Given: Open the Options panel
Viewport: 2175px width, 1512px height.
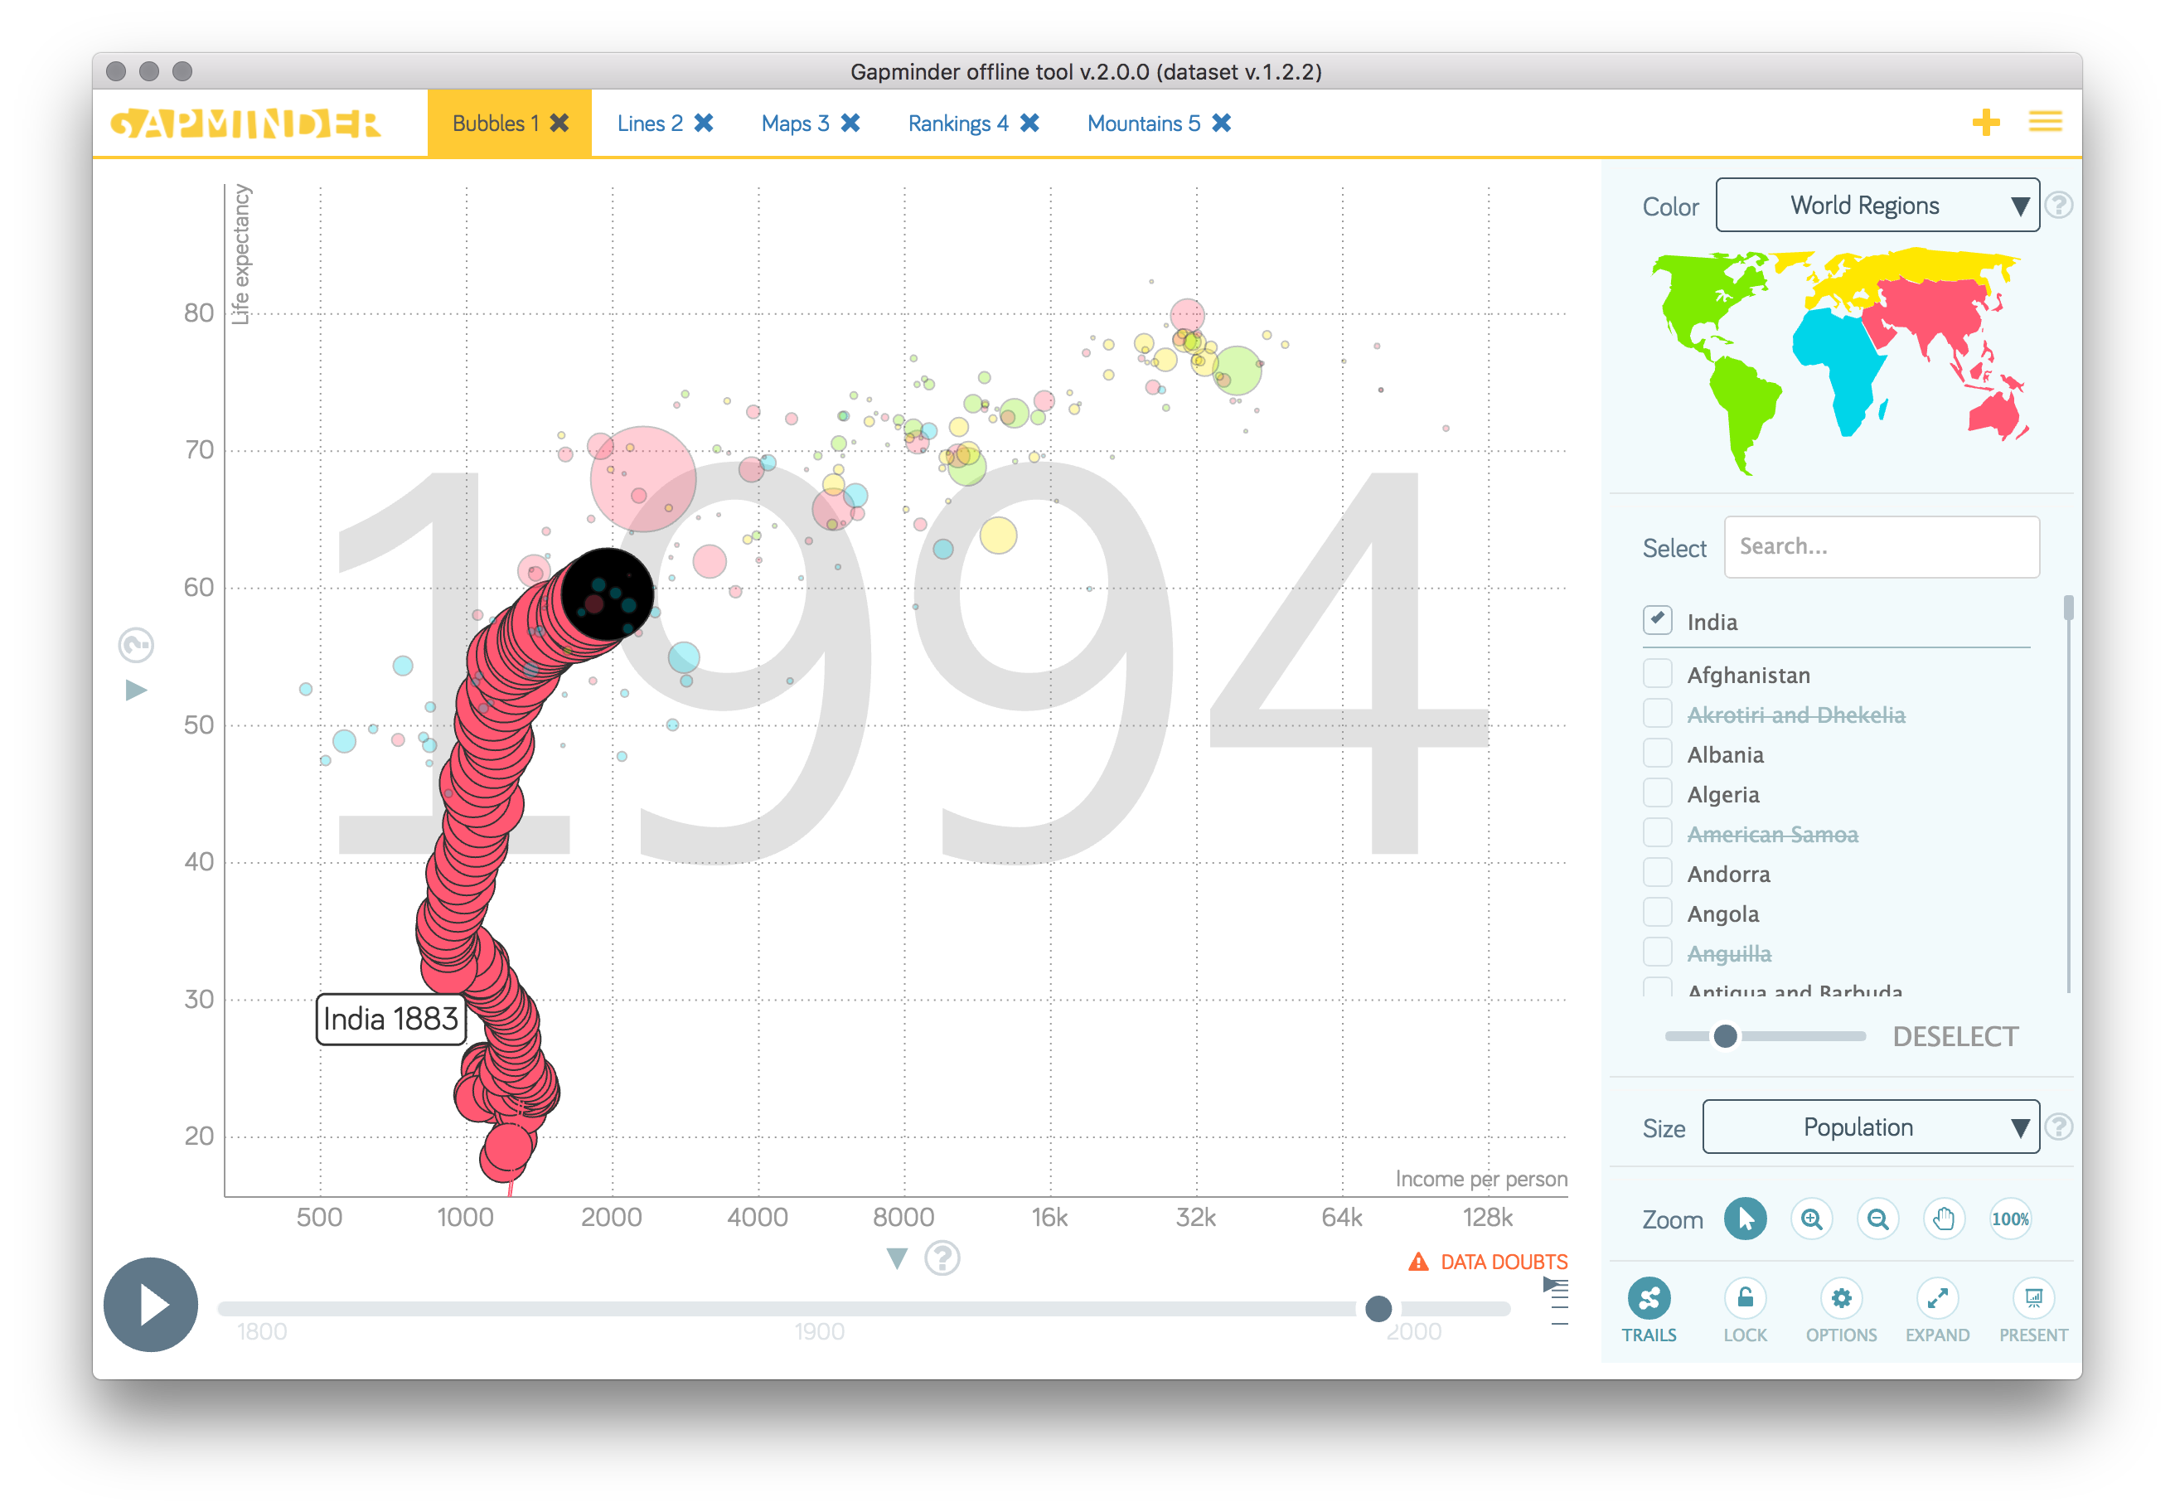Looking at the screenshot, I should tap(1841, 1299).
